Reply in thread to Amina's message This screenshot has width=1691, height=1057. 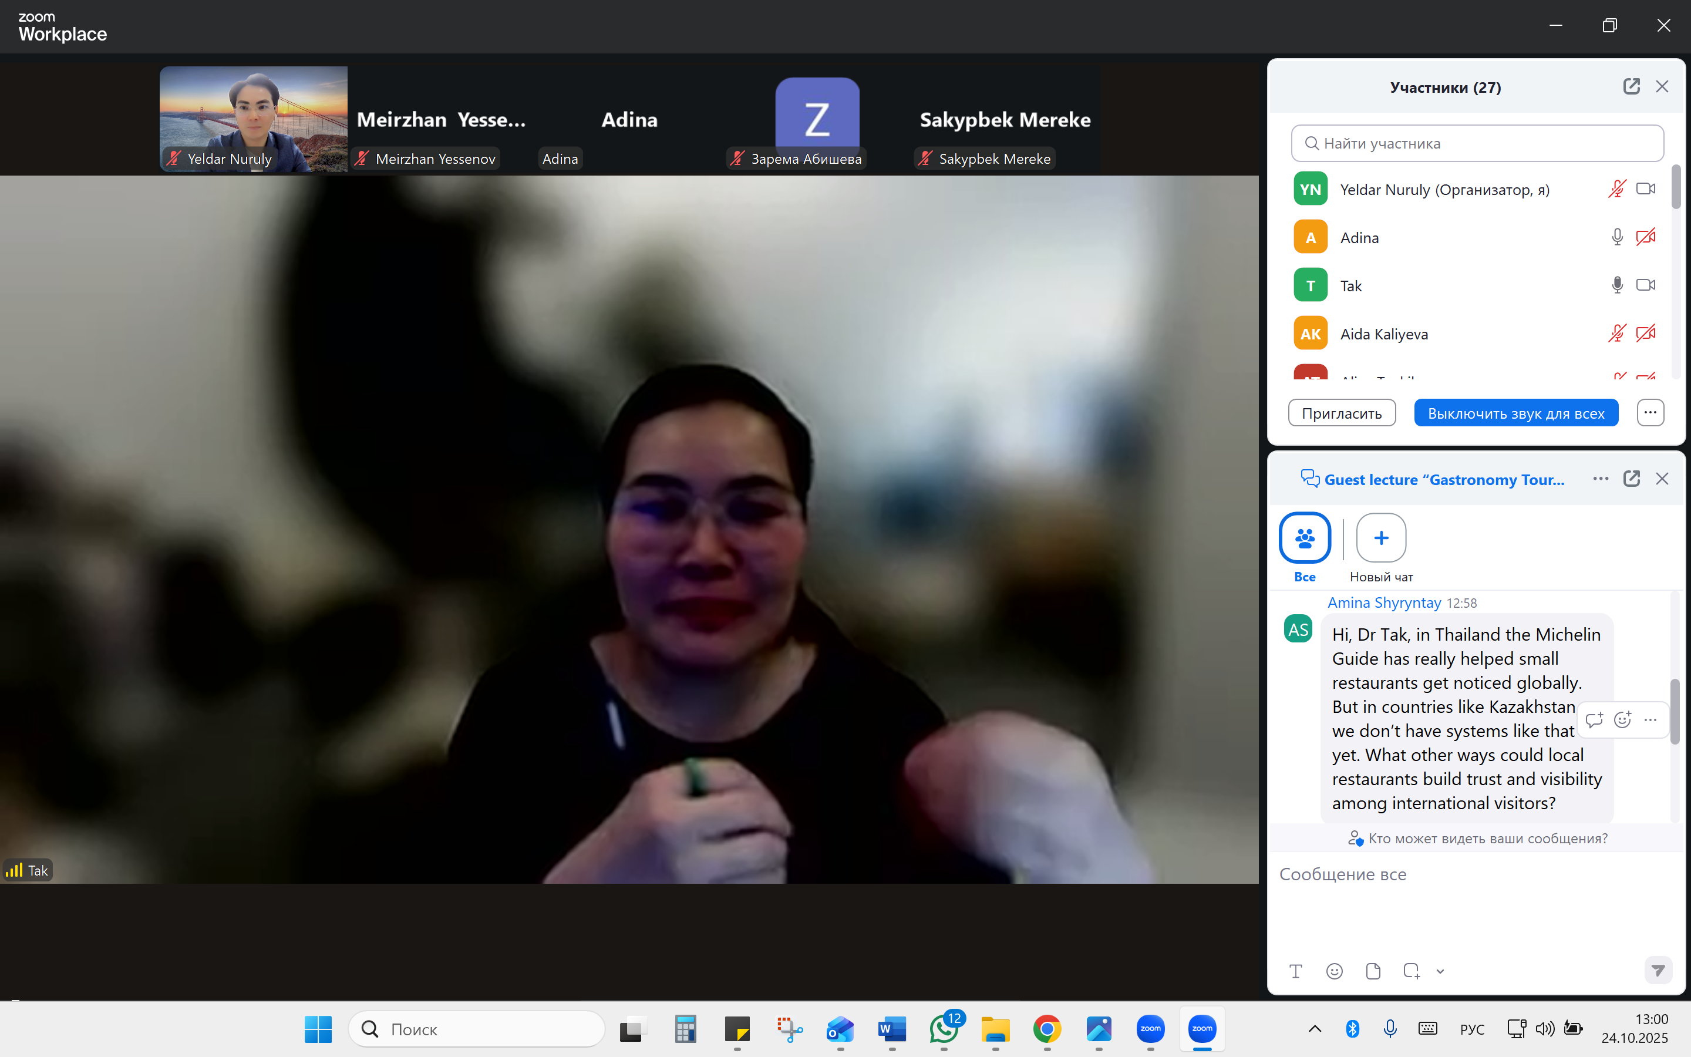(x=1594, y=719)
